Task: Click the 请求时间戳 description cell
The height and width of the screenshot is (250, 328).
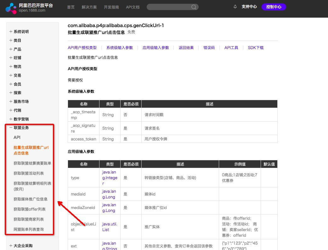Action: tap(209, 115)
